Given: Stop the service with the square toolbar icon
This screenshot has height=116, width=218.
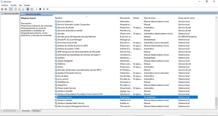Looking at the screenshot, I should tap(40, 9).
